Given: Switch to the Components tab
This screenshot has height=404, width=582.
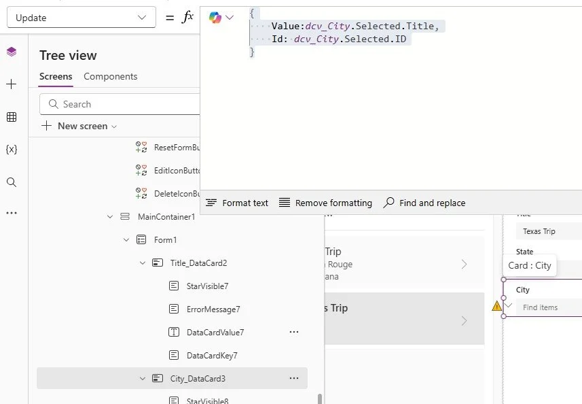Looking at the screenshot, I should pyautogui.click(x=110, y=77).
